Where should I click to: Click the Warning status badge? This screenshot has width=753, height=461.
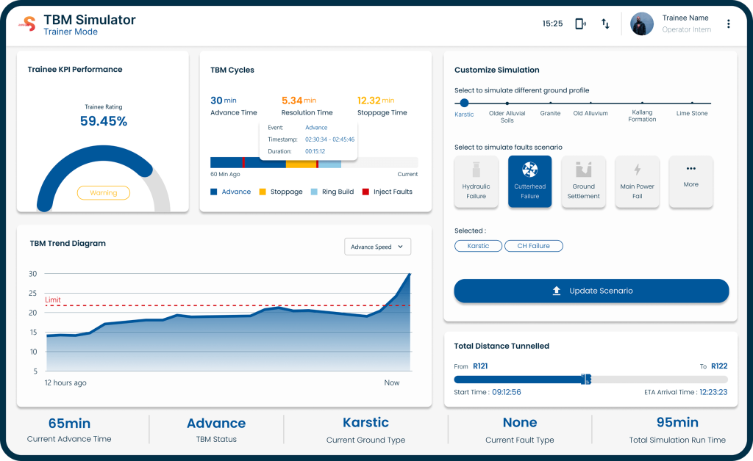(104, 193)
